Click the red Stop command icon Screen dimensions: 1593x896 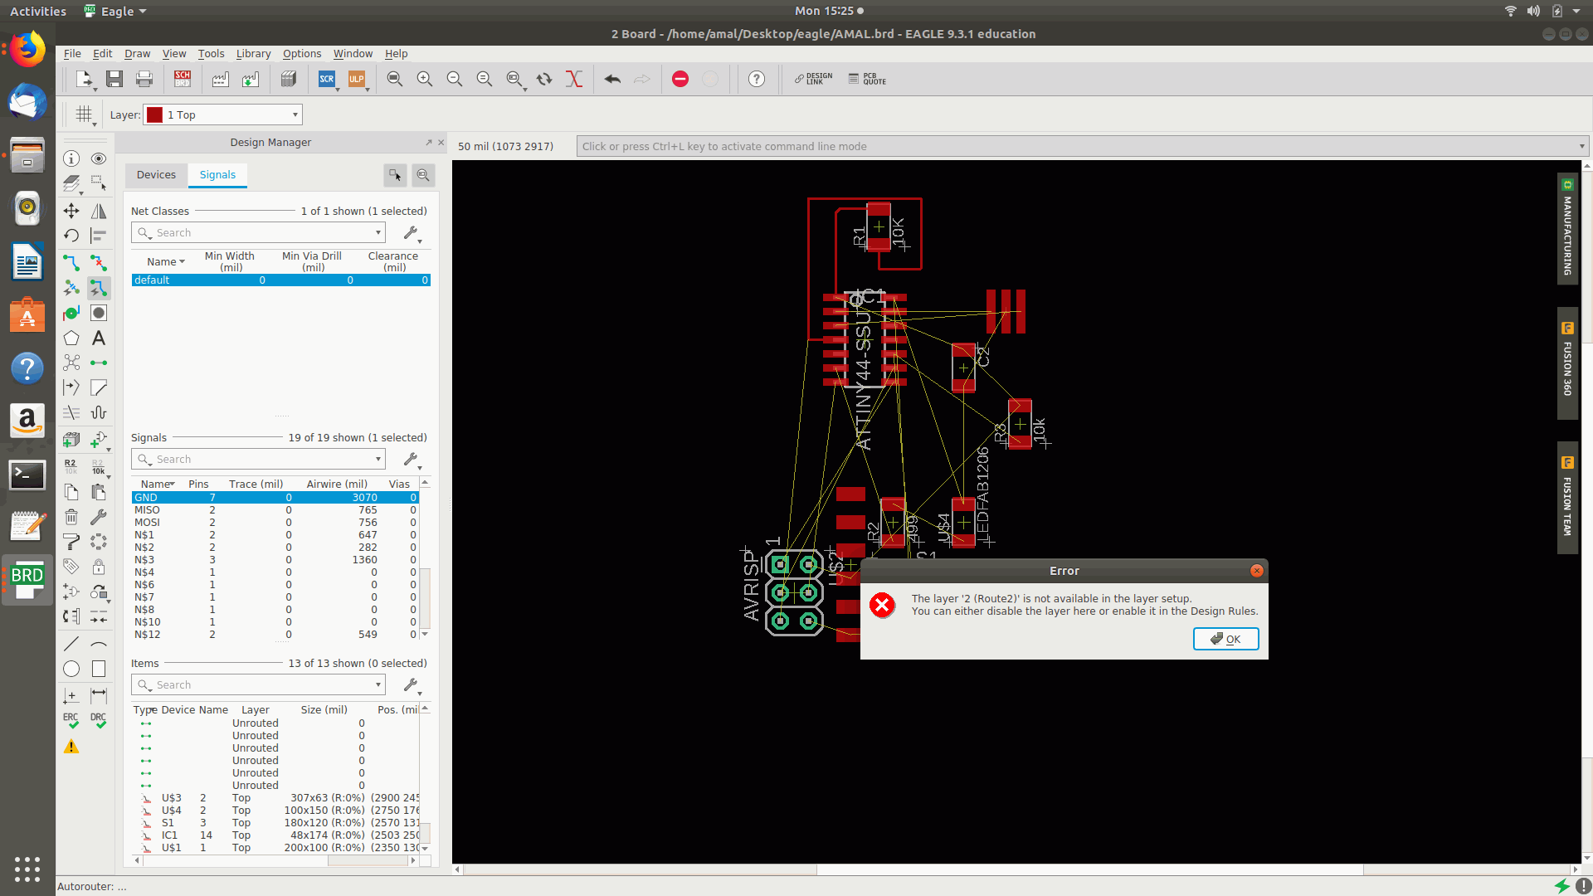[x=680, y=79]
